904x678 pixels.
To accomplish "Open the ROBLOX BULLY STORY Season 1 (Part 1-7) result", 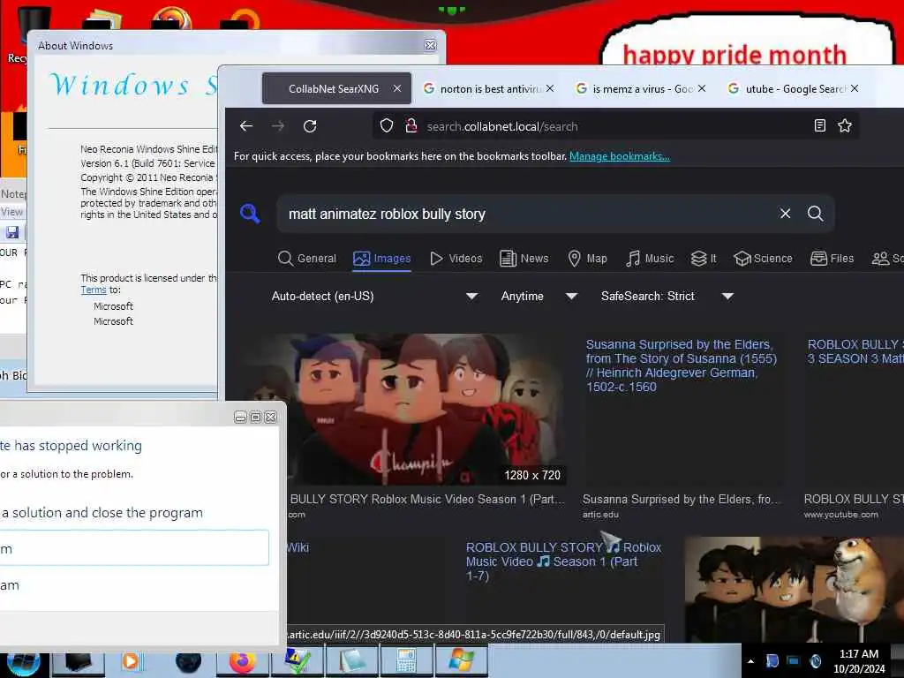I will click(x=563, y=561).
